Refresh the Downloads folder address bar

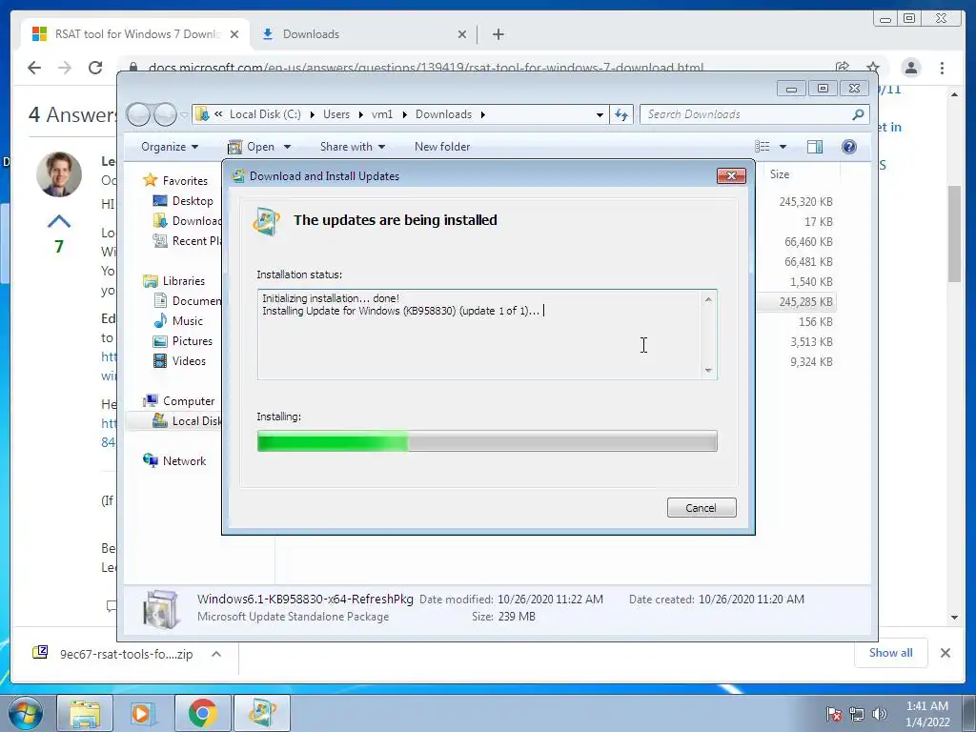[x=621, y=114]
